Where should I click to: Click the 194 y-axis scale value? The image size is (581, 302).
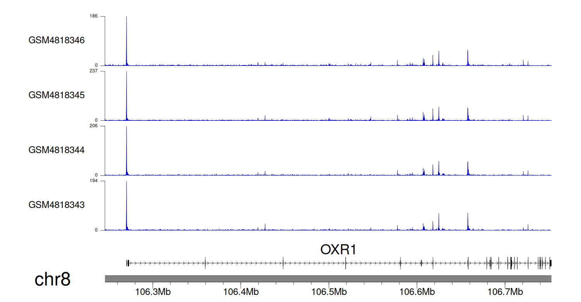point(94,181)
